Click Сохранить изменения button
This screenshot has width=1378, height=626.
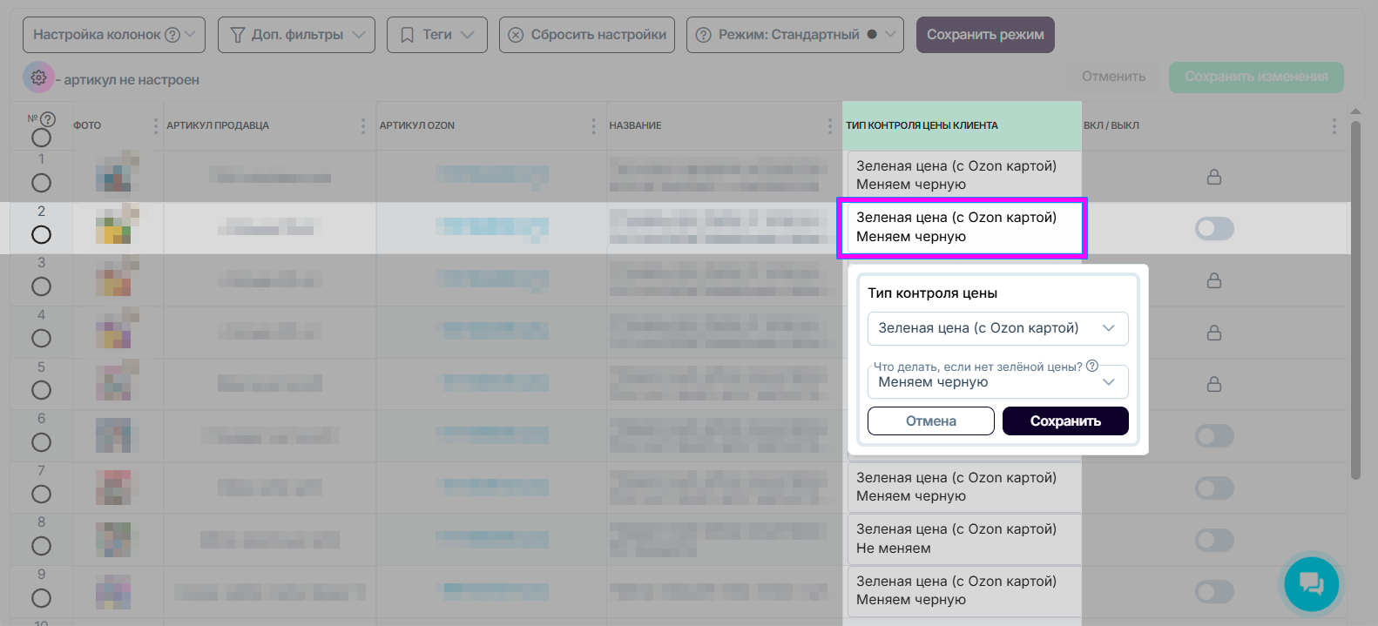1256,77
